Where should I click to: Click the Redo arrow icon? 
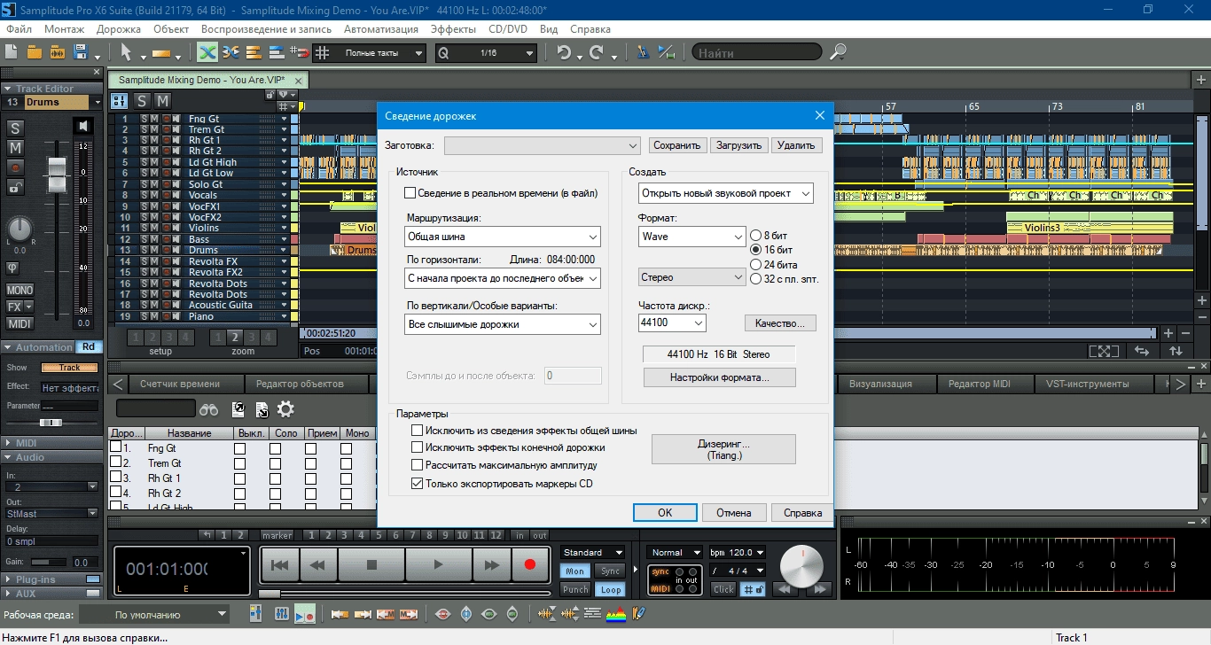point(597,52)
